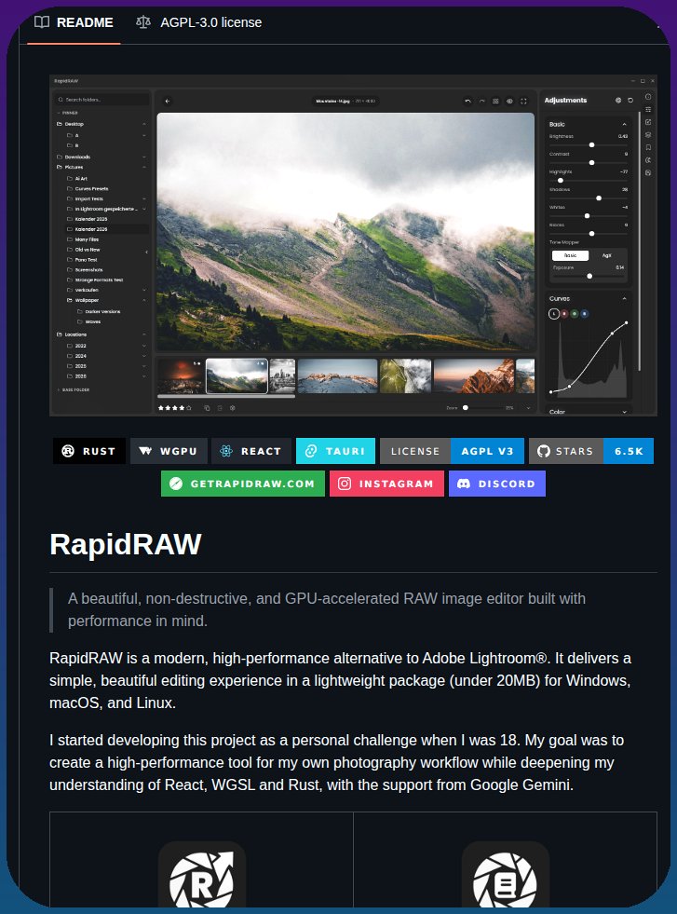The image size is (677, 914).
Task: Toggle the eye preview icon above the photo
Action: (509, 101)
